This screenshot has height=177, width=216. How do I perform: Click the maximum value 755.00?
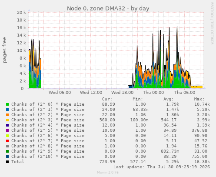click(199, 157)
